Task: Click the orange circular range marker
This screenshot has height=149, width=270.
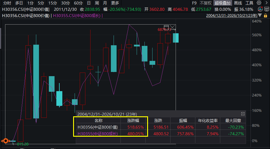Action: click(x=6, y=141)
